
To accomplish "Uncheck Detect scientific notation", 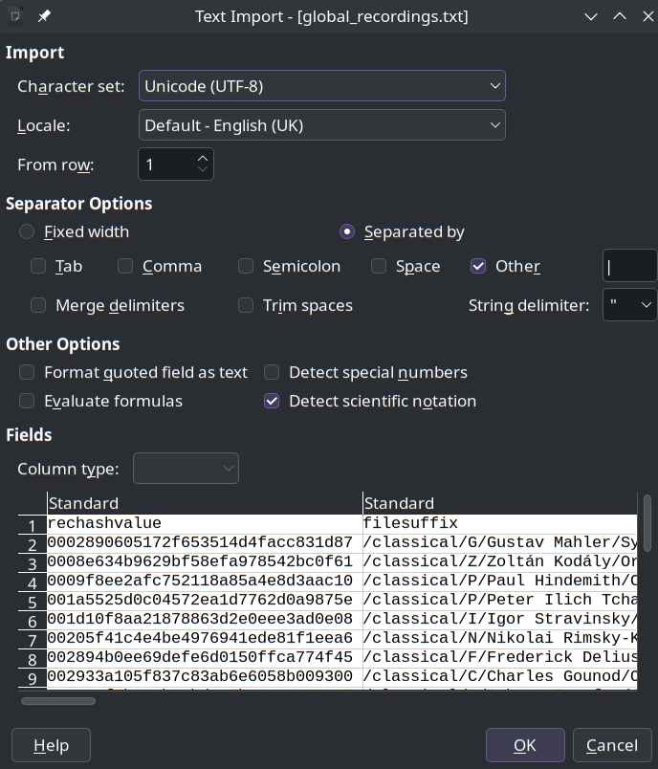I will (x=272, y=401).
